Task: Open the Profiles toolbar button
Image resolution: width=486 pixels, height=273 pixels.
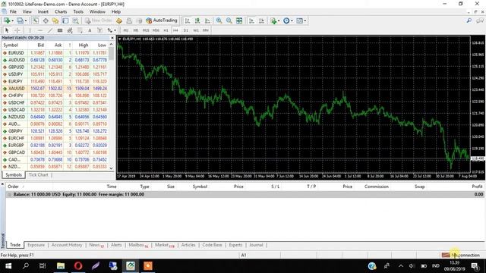Action: pyautogui.click(x=21, y=20)
